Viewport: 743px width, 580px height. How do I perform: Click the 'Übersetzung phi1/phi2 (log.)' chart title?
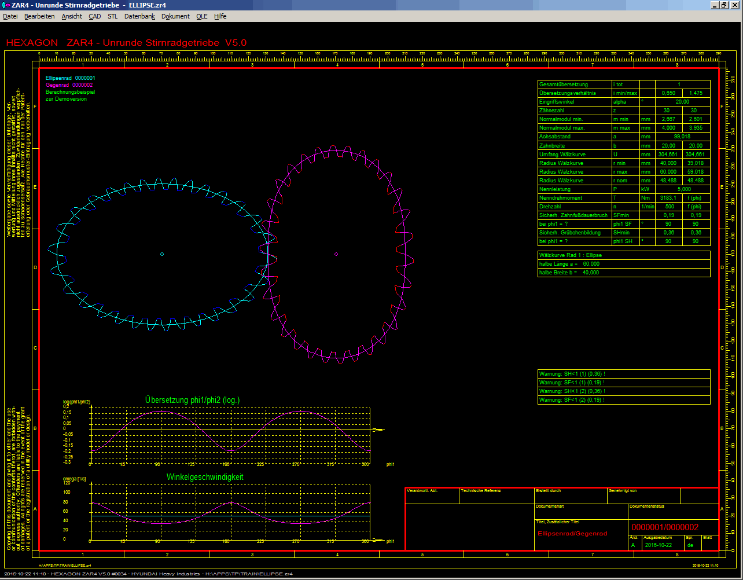[192, 400]
